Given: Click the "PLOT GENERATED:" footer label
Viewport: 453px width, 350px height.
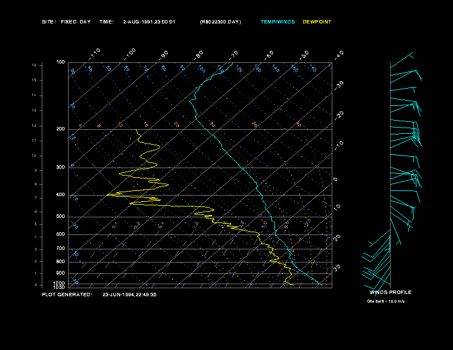Looking at the screenshot, I should click(67, 295).
